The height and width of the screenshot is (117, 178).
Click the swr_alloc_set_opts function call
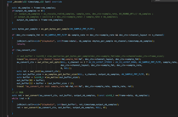[x=49, y=62]
